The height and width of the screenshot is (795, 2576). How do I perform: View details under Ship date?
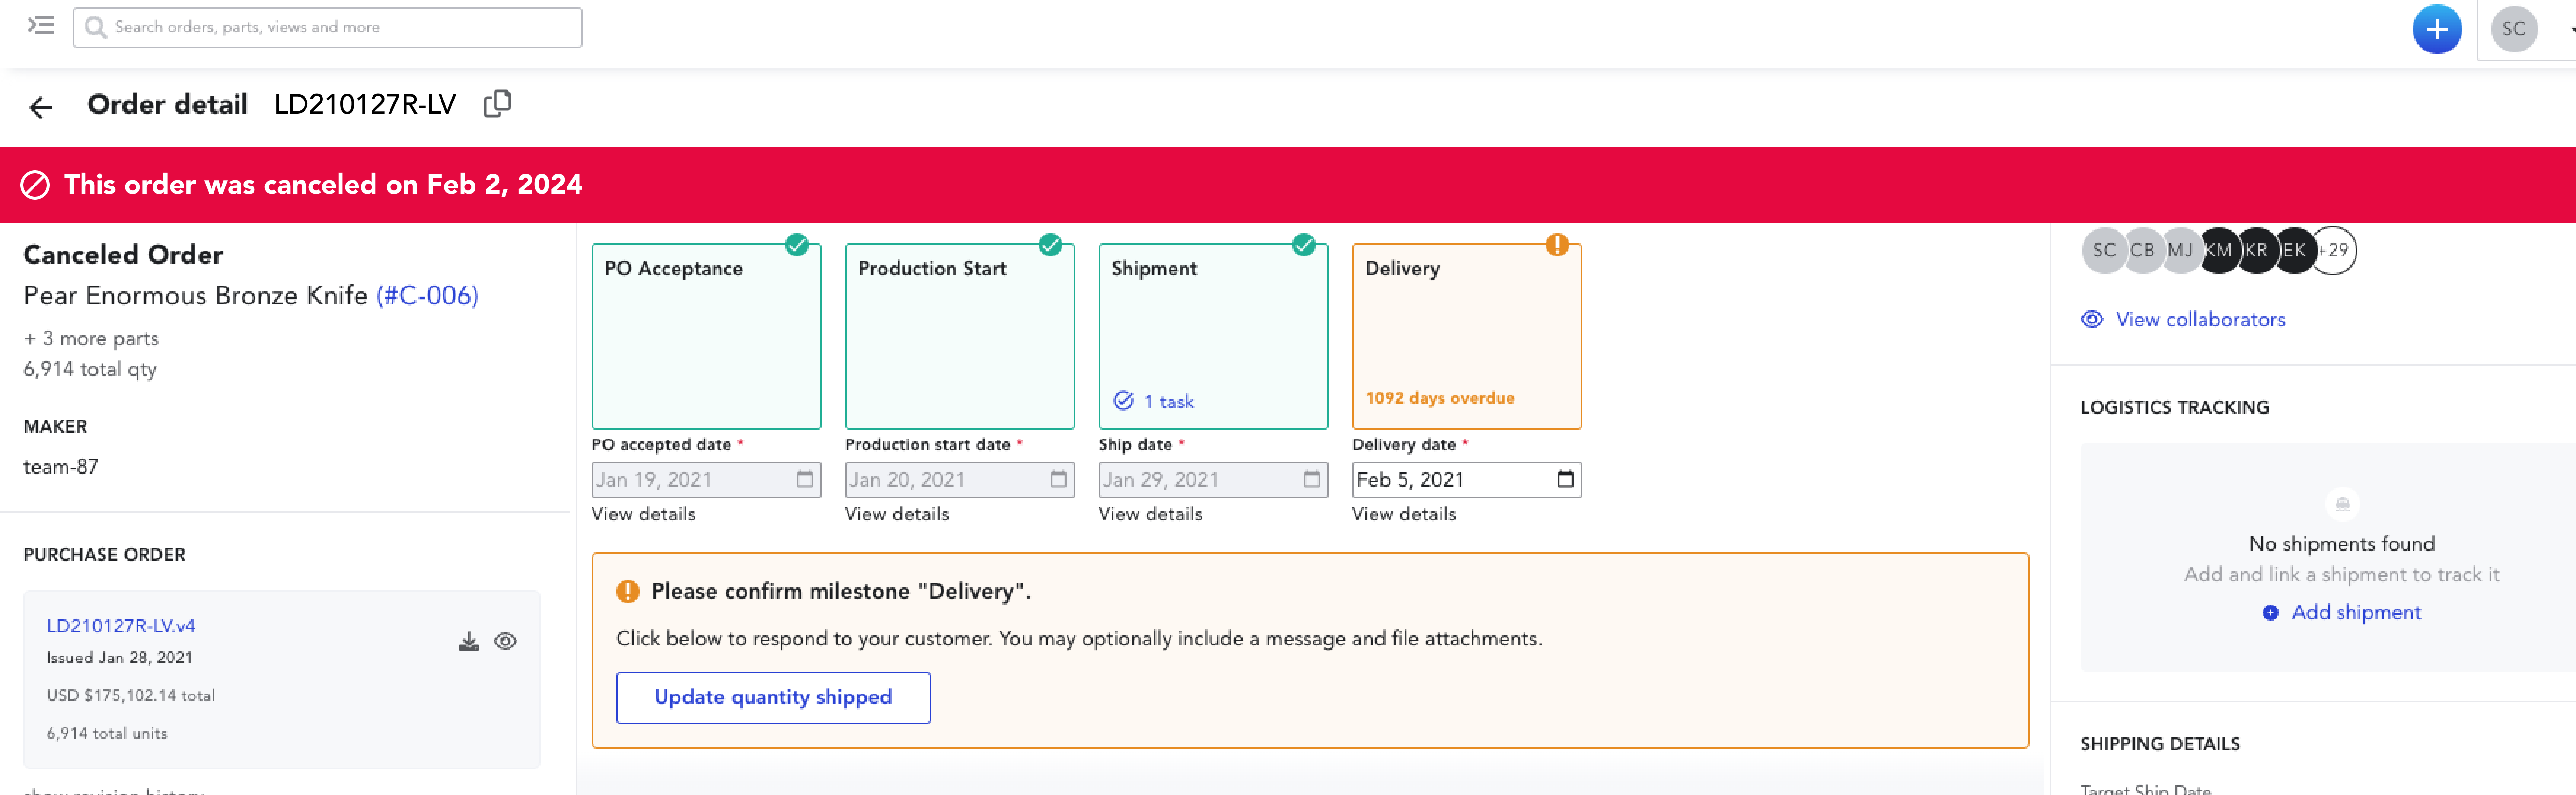1150,514
